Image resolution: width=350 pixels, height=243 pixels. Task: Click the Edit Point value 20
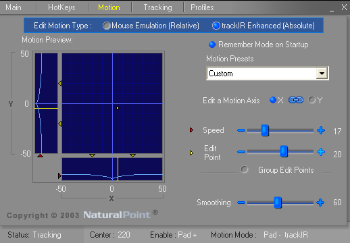click(337, 154)
